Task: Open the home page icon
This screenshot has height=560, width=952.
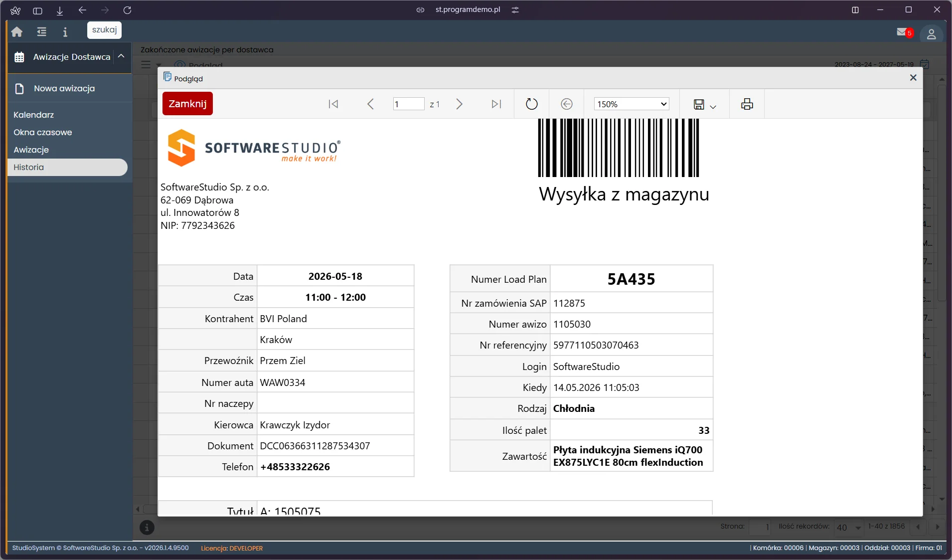Action: [x=17, y=32]
